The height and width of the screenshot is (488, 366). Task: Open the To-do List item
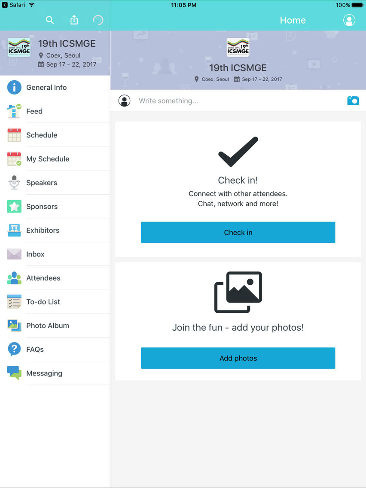click(x=55, y=302)
